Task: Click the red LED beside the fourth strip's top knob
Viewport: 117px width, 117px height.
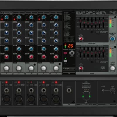Action: coord(39,19)
